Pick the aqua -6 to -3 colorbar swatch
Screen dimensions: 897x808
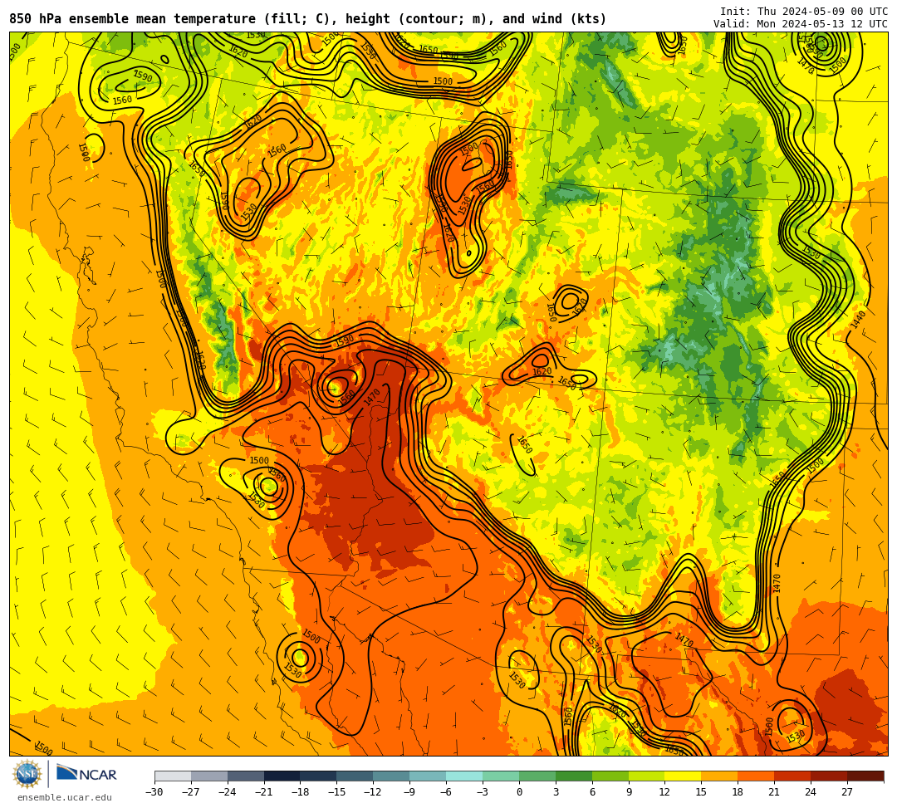pyautogui.click(x=464, y=776)
